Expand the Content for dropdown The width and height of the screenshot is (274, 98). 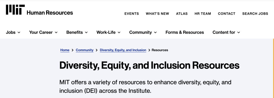(226, 32)
